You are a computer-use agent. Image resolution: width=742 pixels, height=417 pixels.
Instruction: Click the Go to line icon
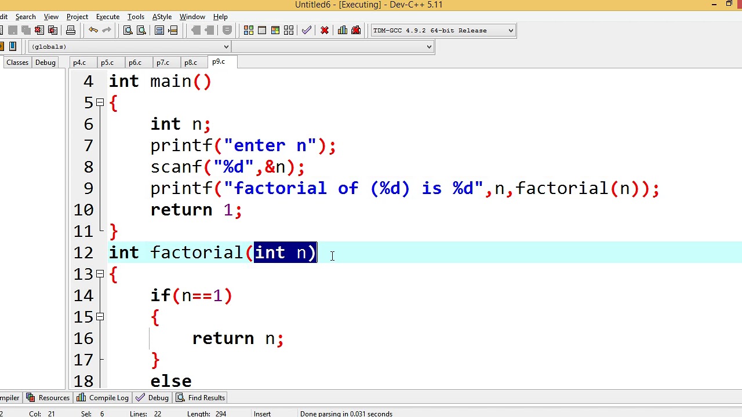[x=173, y=30]
